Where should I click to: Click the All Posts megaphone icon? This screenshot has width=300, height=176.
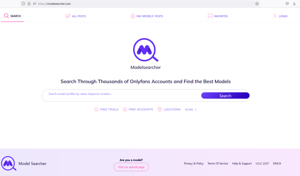68,16
